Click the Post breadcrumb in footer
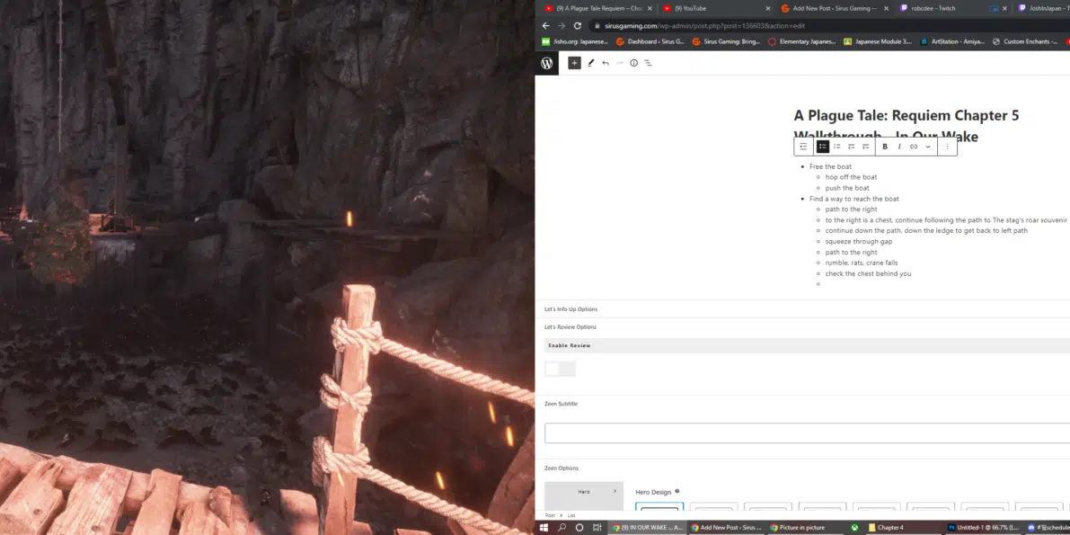Screen dimensions: 1070x535 point(550,515)
